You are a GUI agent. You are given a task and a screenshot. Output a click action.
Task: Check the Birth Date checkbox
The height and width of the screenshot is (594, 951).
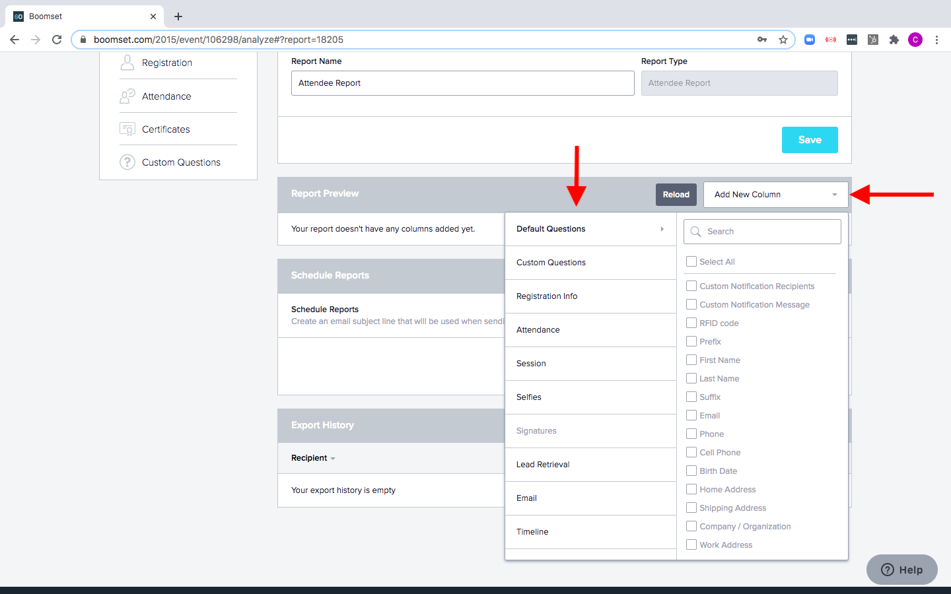(x=691, y=471)
